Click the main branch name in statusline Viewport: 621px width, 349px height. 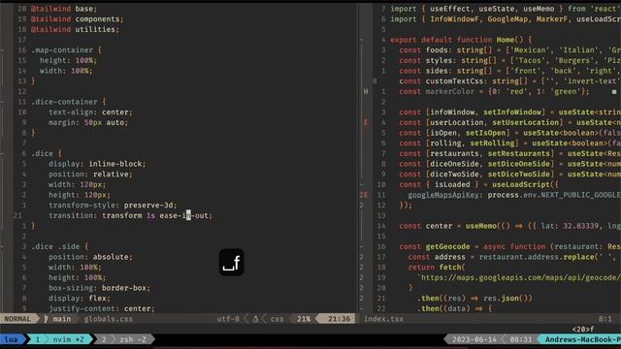tap(62, 319)
